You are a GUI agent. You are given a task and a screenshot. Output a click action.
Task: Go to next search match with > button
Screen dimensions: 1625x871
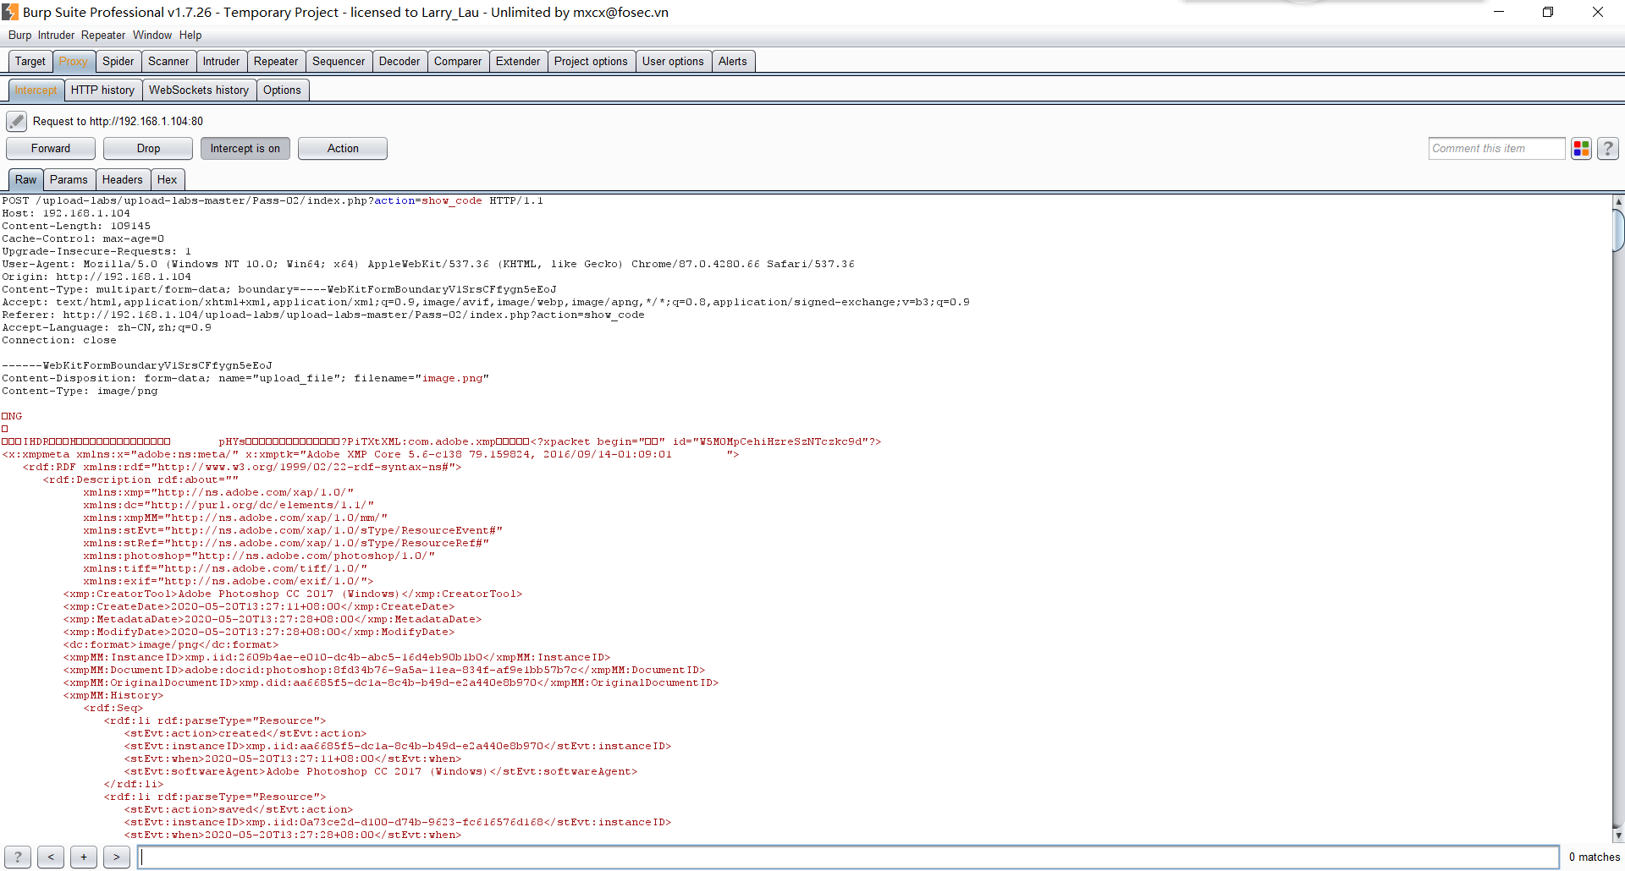(x=117, y=857)
